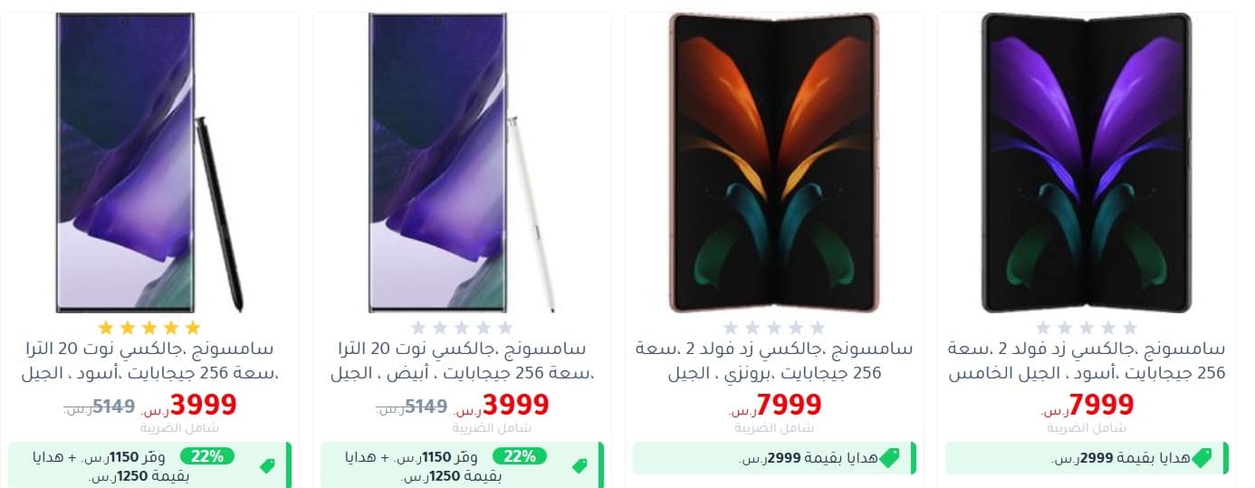1255x488 pixels.
Task: Click the 2999 gifts offer banner on black Z Fold 2
Action: 1087,458
